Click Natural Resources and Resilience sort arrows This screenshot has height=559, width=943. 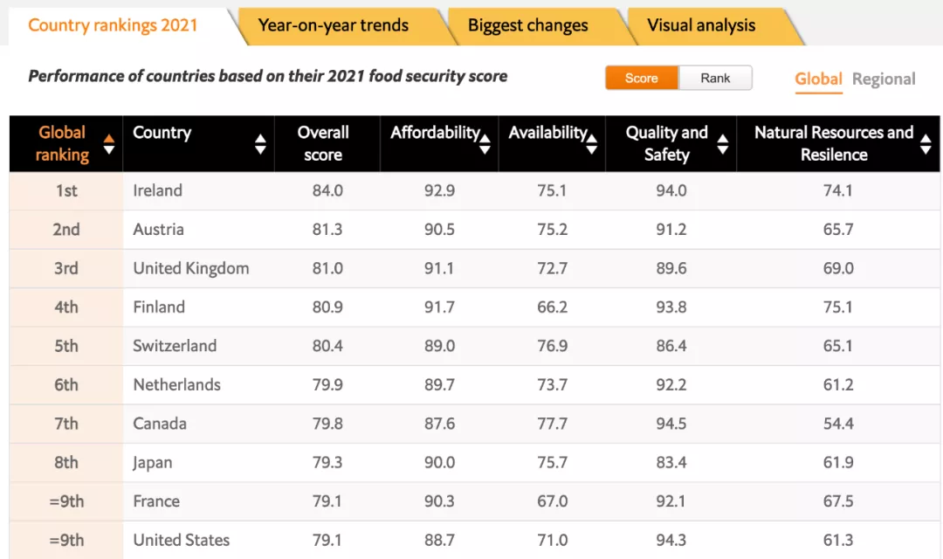(x=926, y=144)
